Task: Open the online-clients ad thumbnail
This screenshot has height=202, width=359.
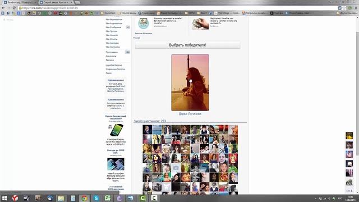Action: click(x=144, y=24)
